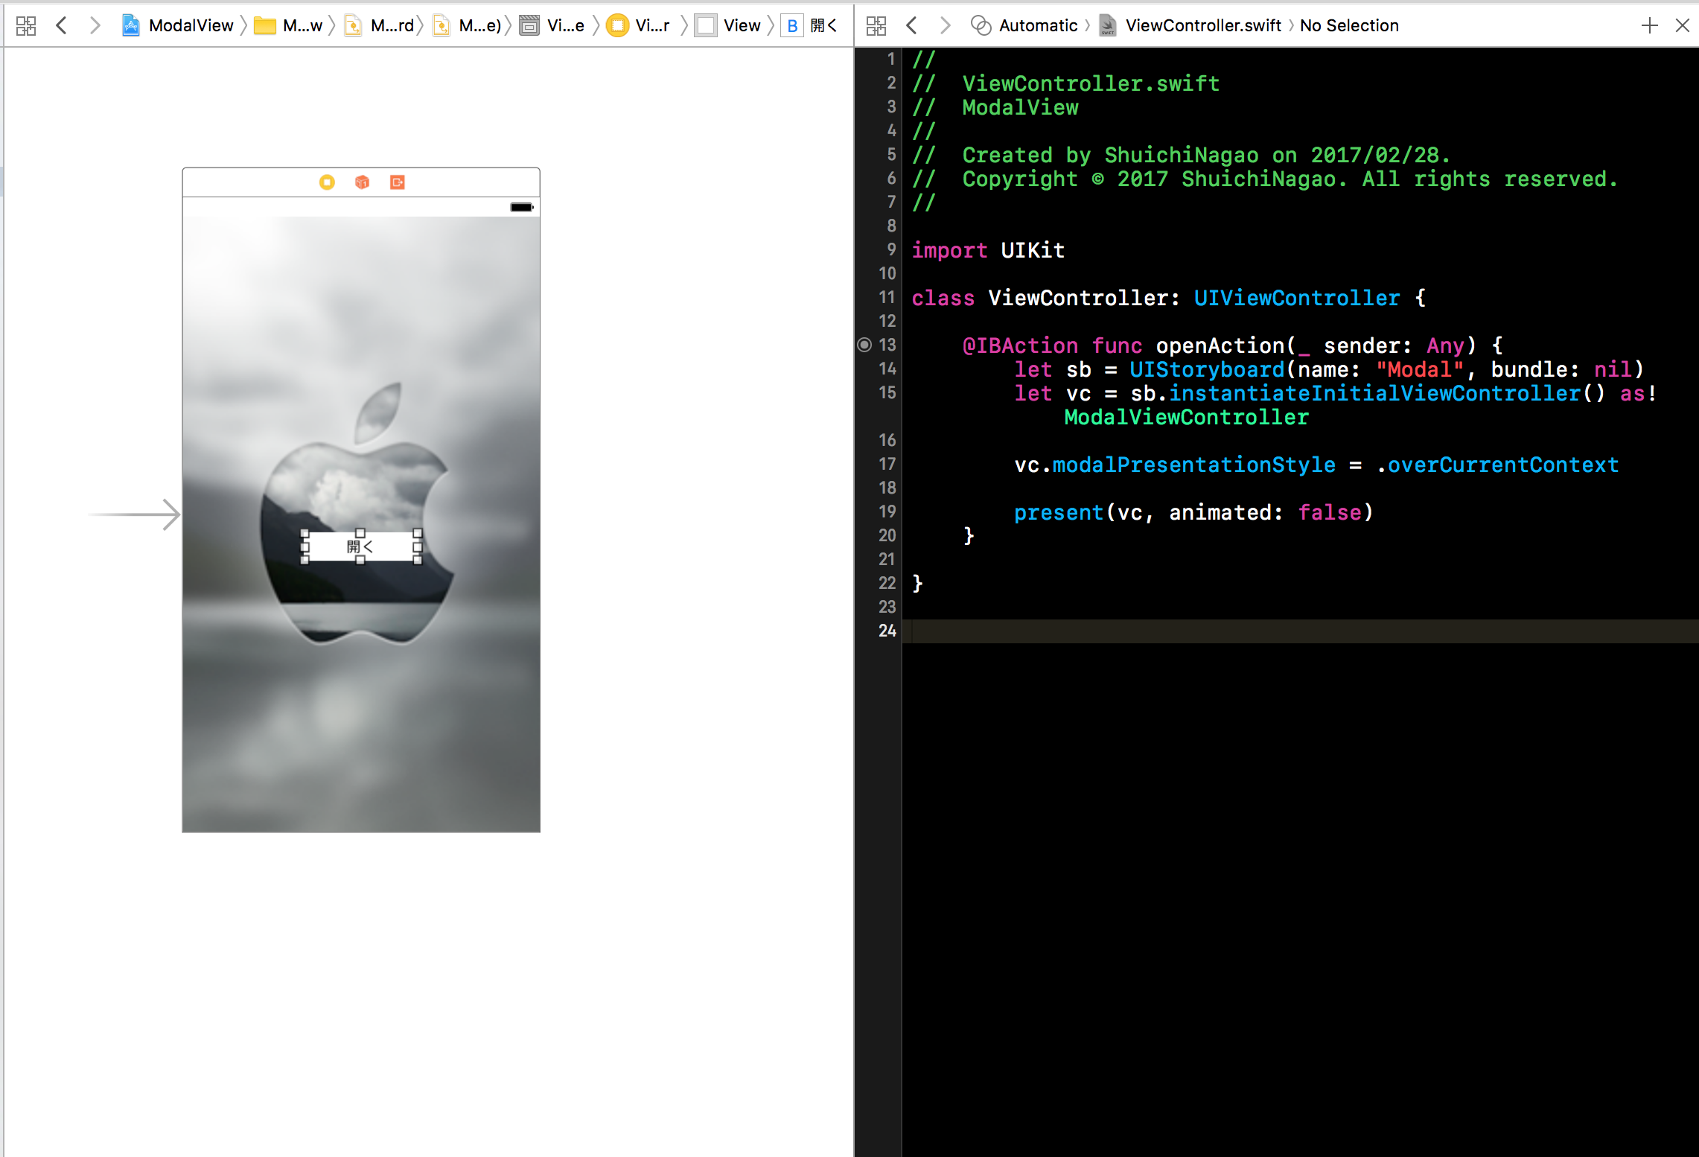Open M...rd storyboard breadcrumb
The image size is (1699, 1157).
[379, 26]
